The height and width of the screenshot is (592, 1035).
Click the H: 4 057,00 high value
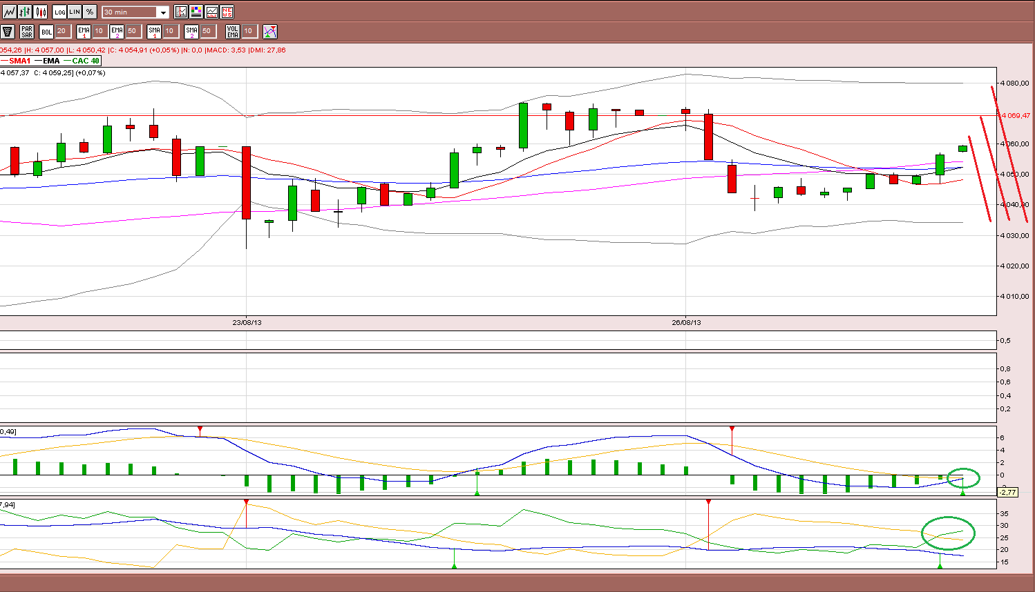(44, 50)
